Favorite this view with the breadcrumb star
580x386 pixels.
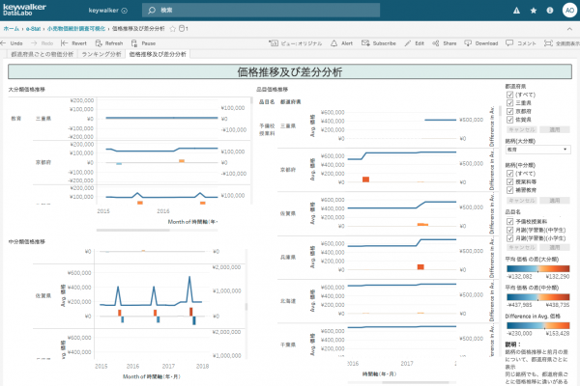[x=172, y=28]
